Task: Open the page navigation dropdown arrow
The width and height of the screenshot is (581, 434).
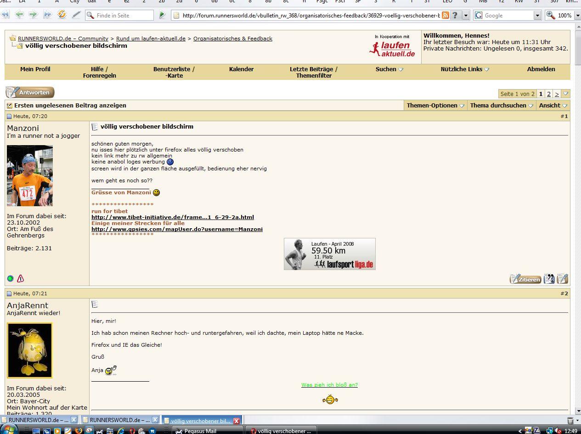Action: coord(566,94)
